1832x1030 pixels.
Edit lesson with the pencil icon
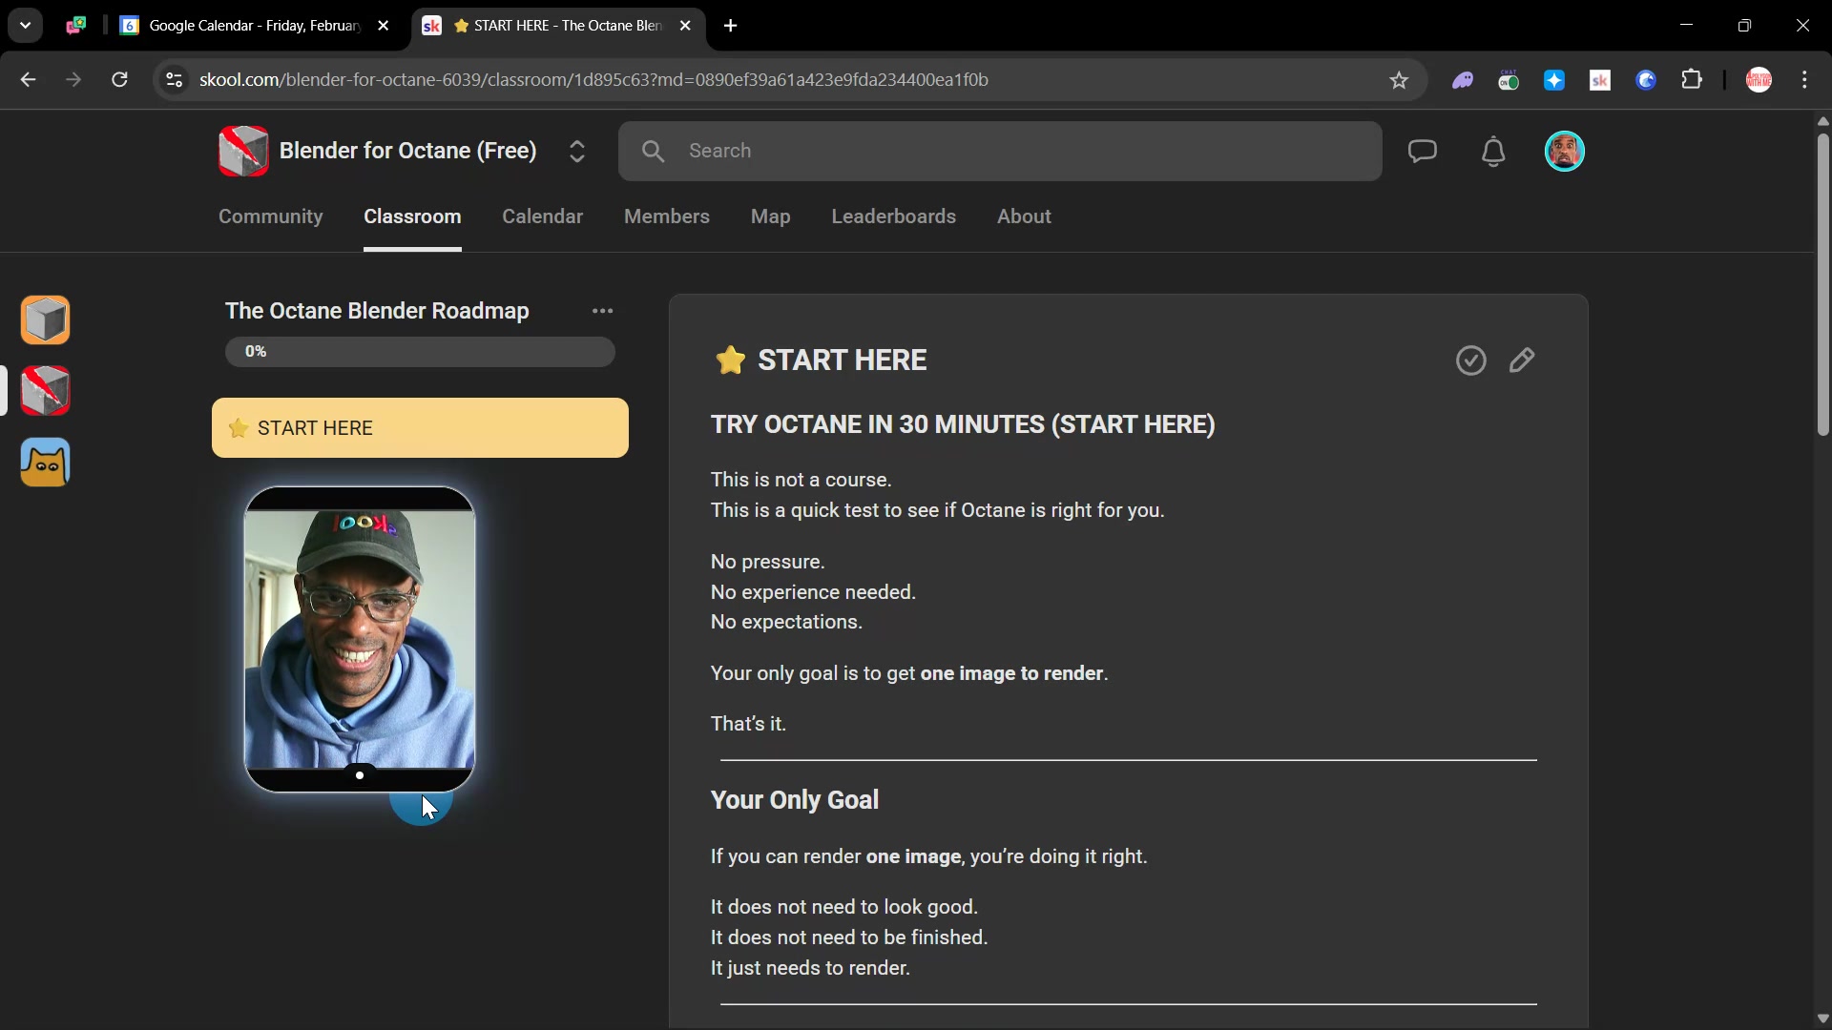1522,360
